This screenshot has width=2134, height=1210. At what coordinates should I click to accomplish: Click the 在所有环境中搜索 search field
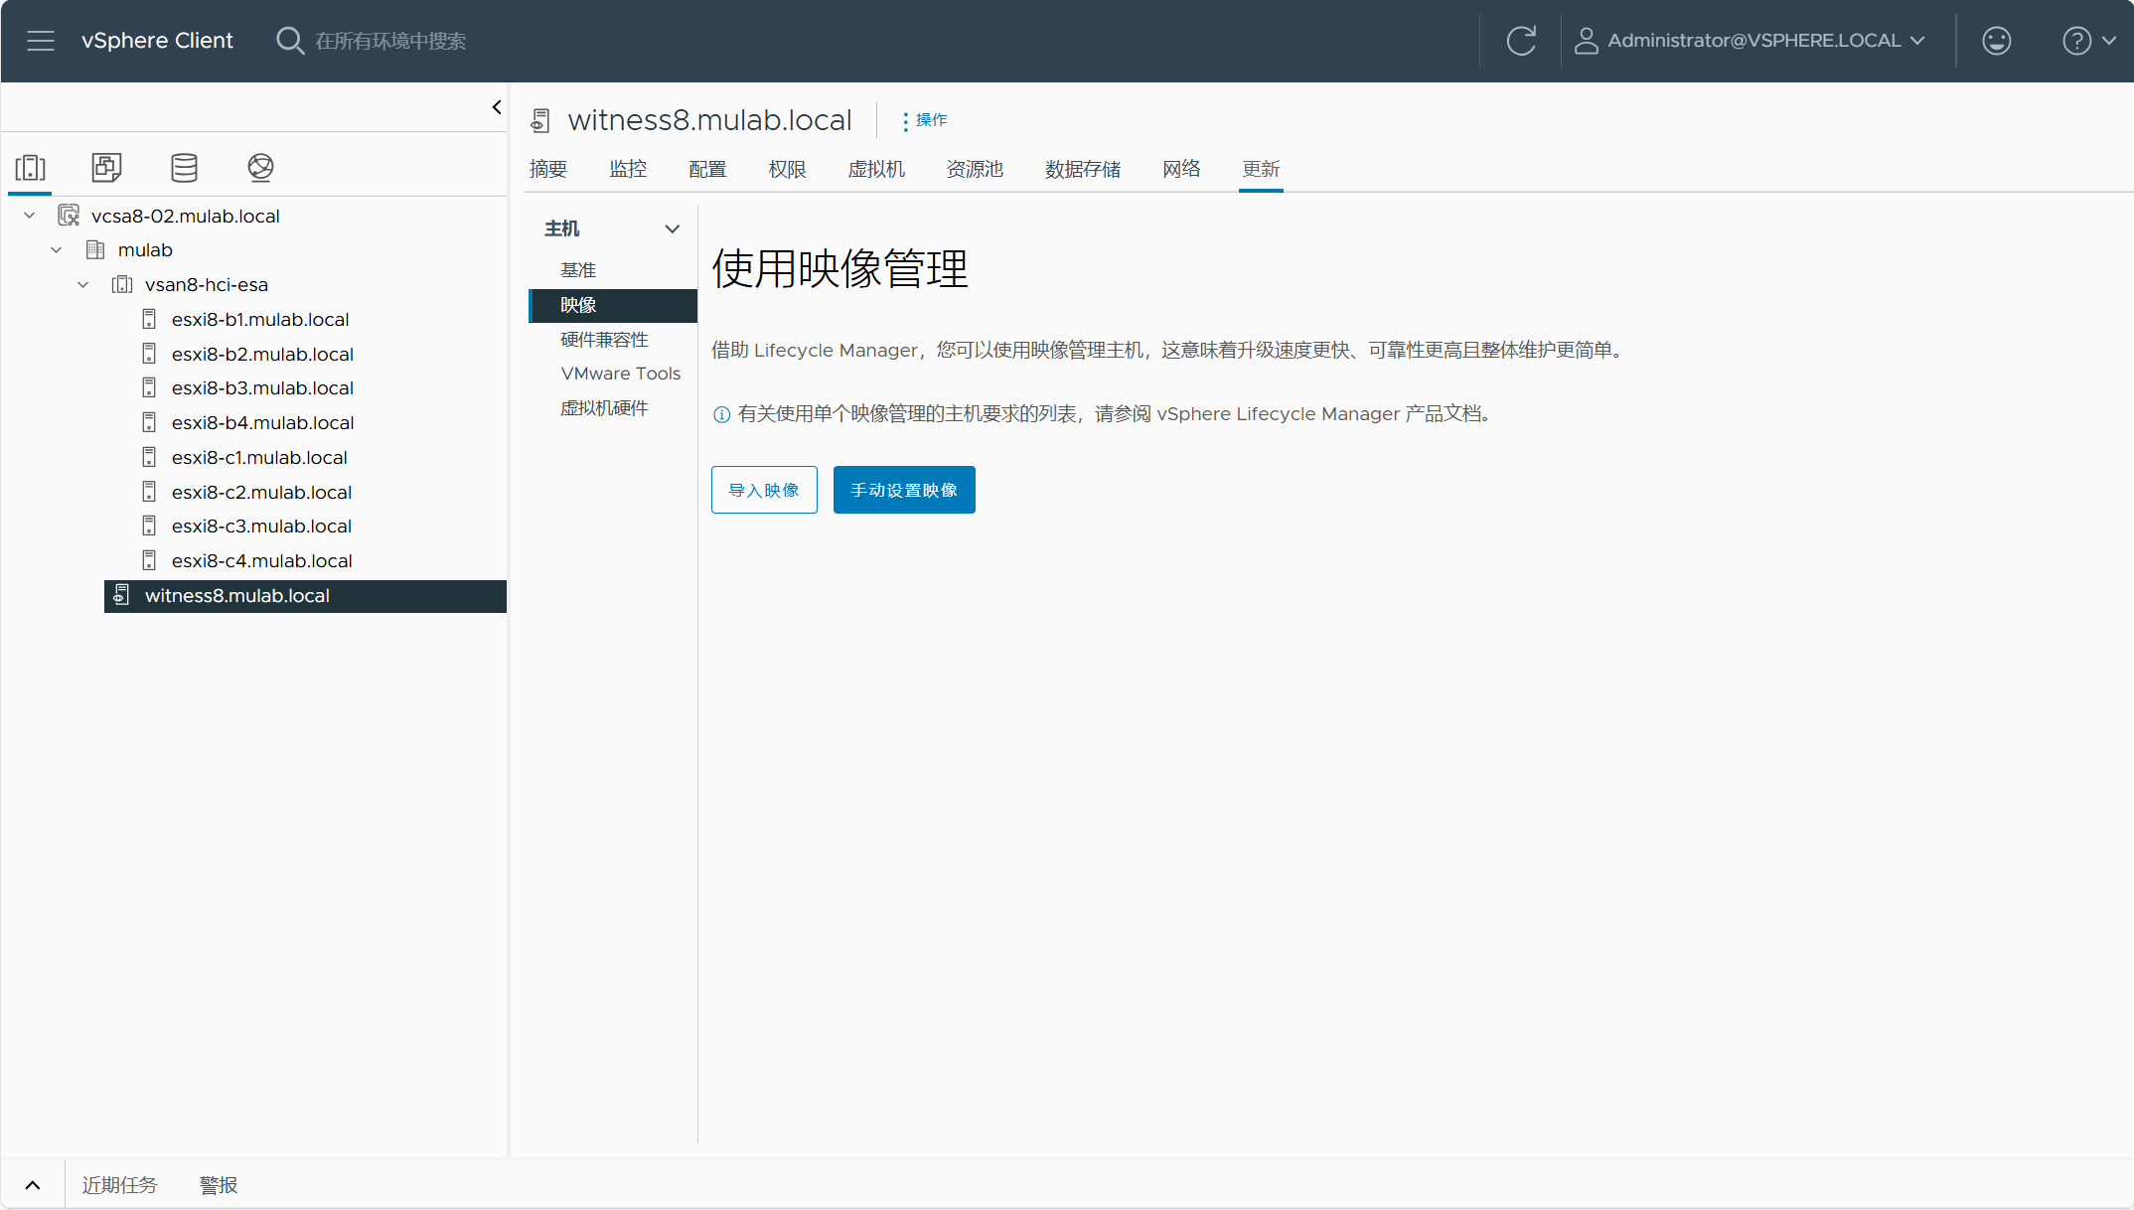390,41
